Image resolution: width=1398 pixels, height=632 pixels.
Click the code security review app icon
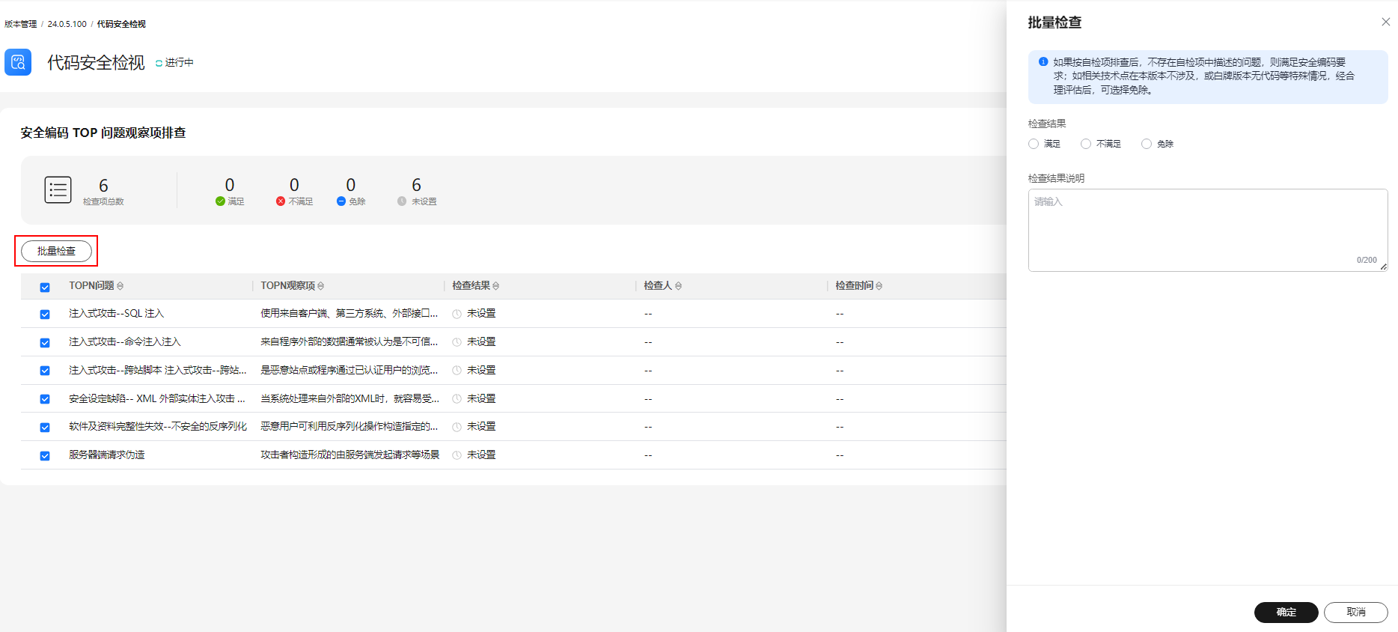pos(18,62)
